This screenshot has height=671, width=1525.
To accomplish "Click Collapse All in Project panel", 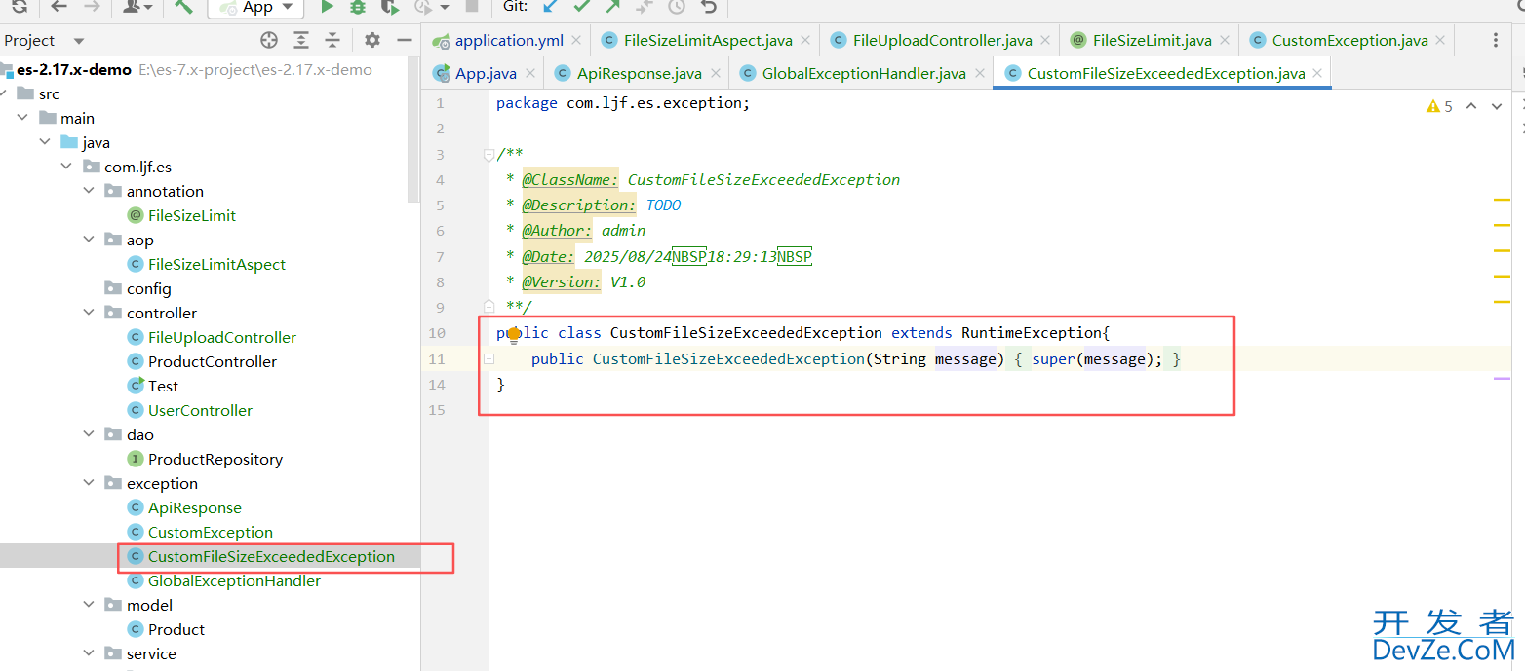I will click(332, 40).
